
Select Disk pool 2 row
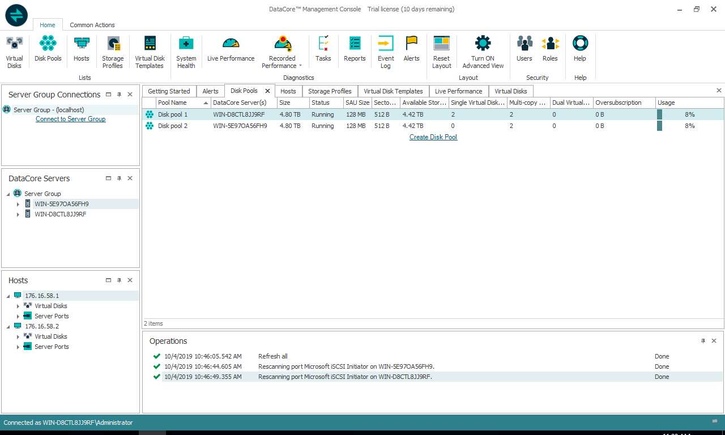pyautogui.click(x=433, y=126)
